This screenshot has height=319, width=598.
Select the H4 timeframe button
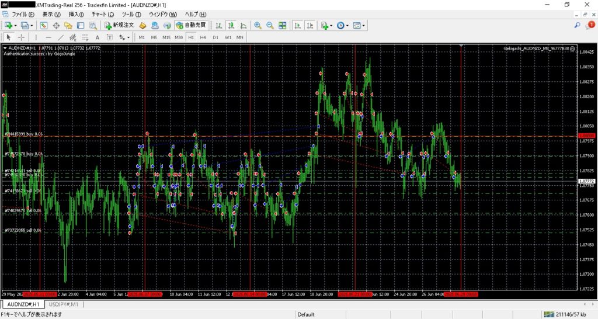pyautogui.click(x=203, y=37)
